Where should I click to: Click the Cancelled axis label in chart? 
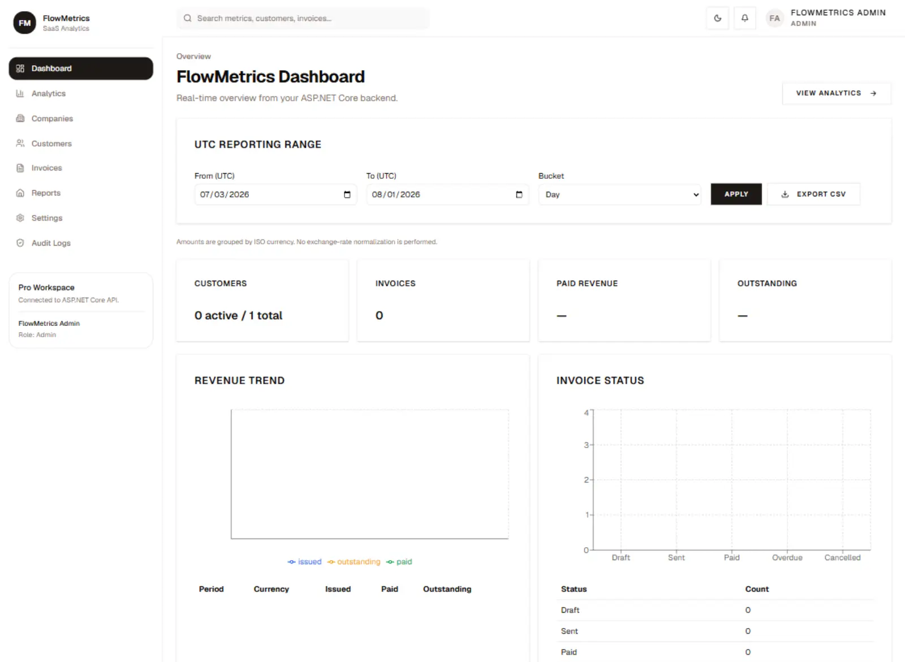coord(842,557)
